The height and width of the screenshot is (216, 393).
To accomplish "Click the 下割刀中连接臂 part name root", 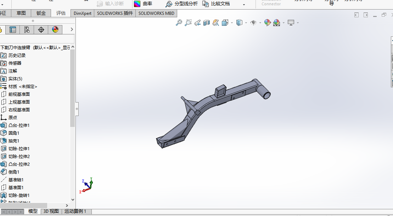I will click(x=15, y=47).
